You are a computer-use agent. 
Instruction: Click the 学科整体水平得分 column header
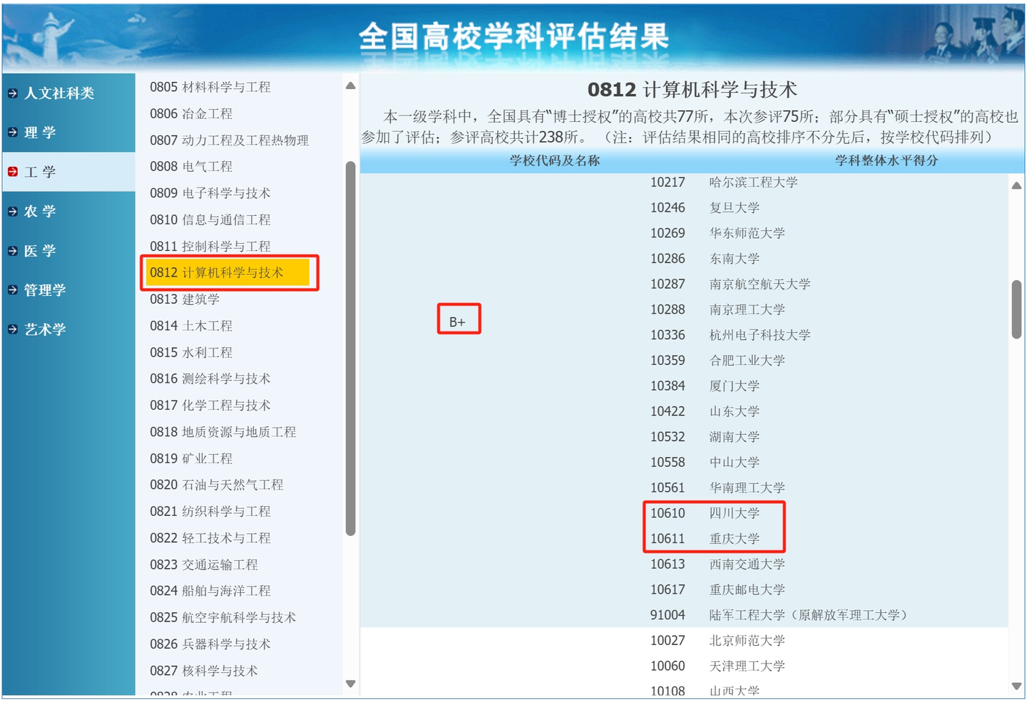tap(887, 161)
